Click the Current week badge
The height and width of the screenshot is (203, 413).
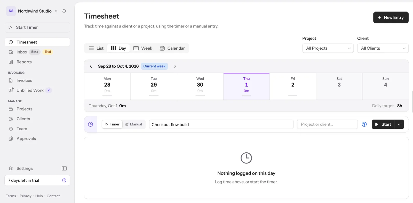tap(154, 66)
